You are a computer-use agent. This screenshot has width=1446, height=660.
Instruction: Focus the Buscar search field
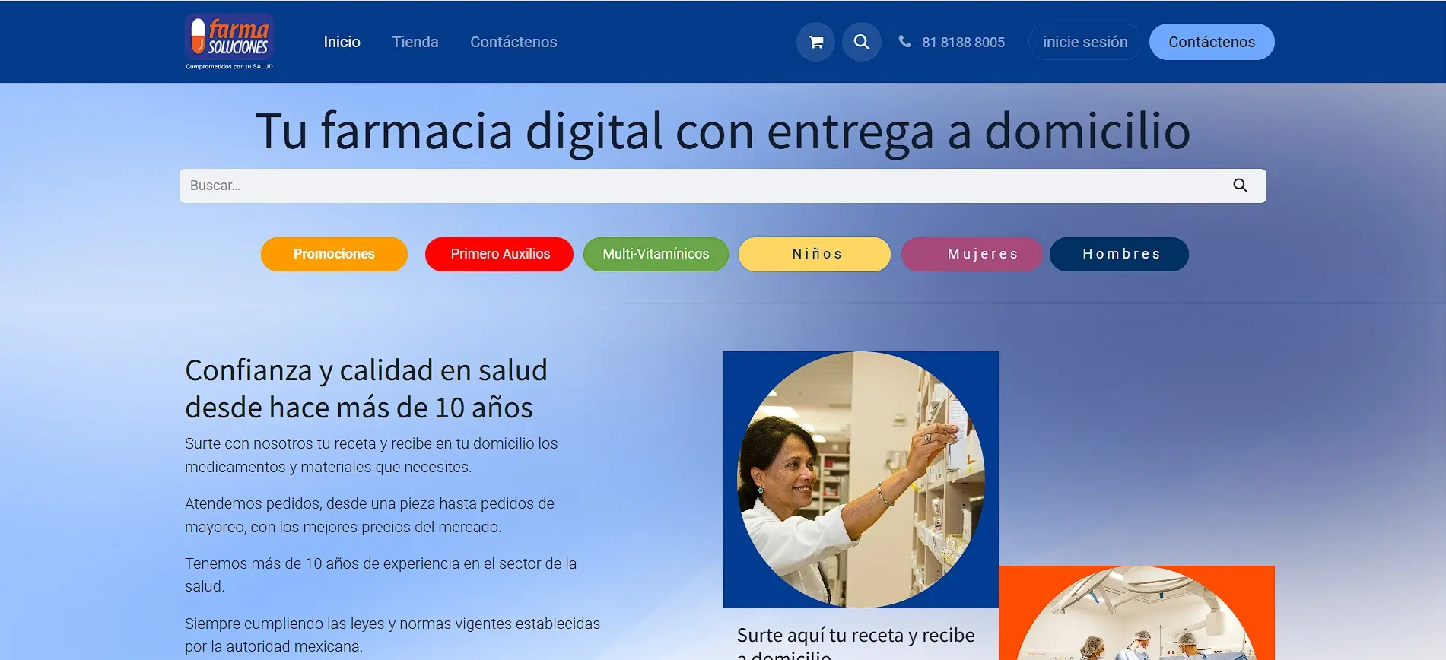(700, 186)
